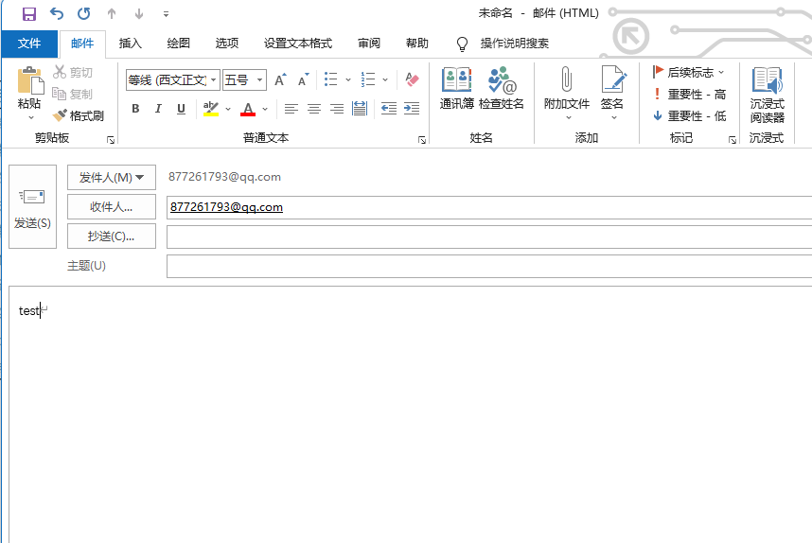Open Customize Quick Access Toolbar dropdown
The image size is (812, 543).
pos(166,14)
